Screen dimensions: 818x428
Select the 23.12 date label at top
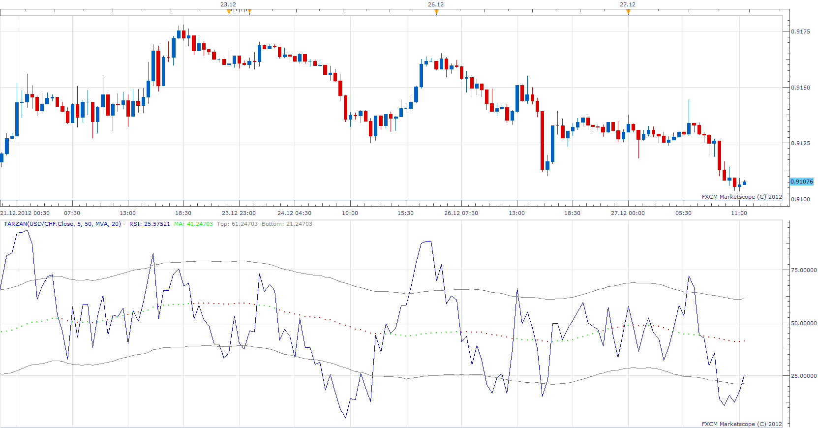click(x=228, y=4)
